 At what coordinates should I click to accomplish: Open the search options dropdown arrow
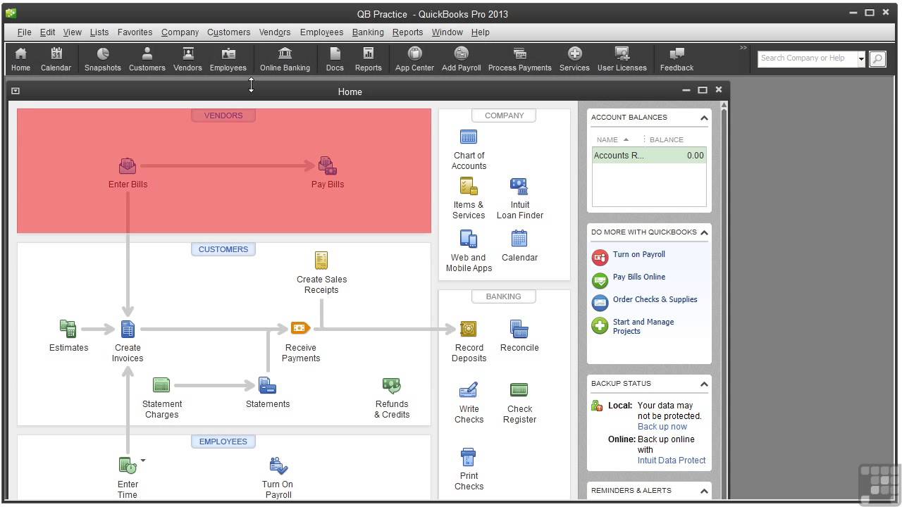coord(861,59)
